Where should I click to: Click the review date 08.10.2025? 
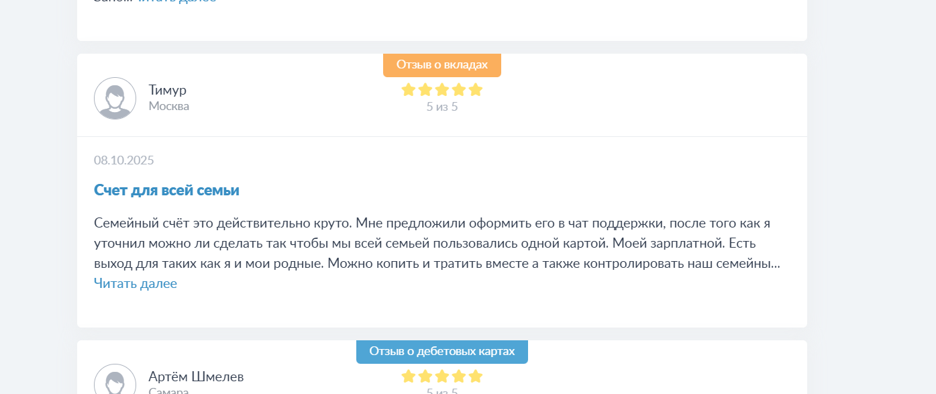coord(124,160)
